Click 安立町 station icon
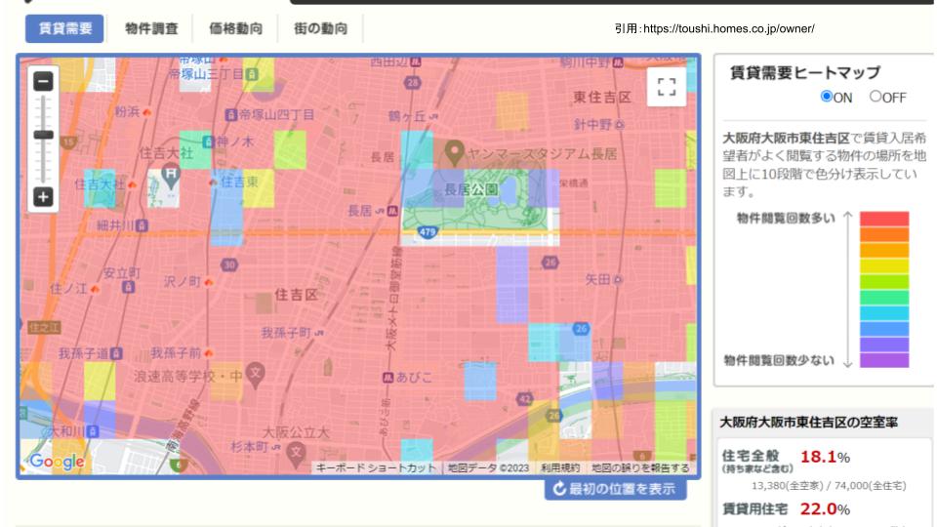 pyautogui.click(x=128, y=287)
